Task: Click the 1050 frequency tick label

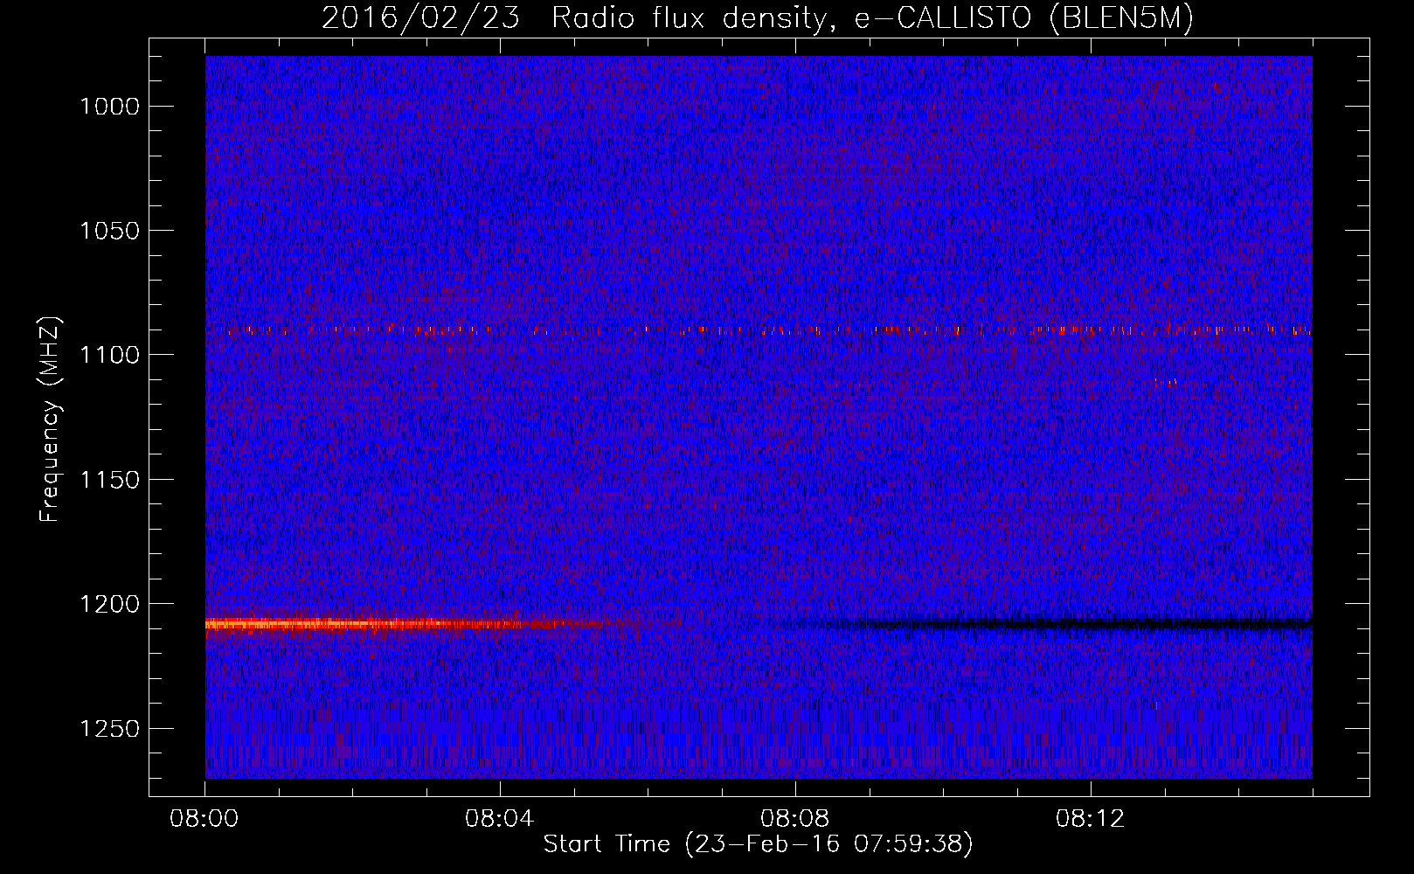Action: coord(110,231)
